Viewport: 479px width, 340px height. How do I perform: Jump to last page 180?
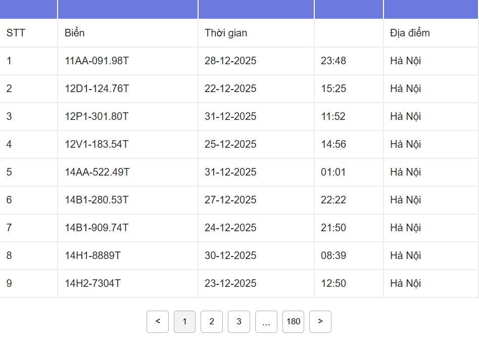pyautogui.click(x=293, y=321)
